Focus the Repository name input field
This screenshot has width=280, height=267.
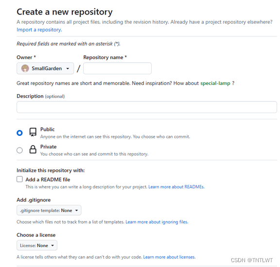coord(117,68)
